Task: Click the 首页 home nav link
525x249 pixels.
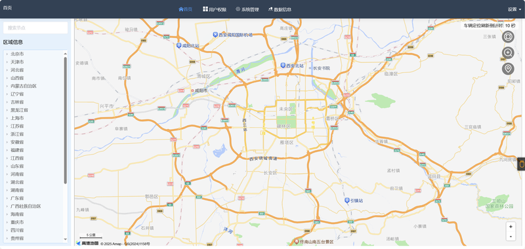Action: [186, 9]
